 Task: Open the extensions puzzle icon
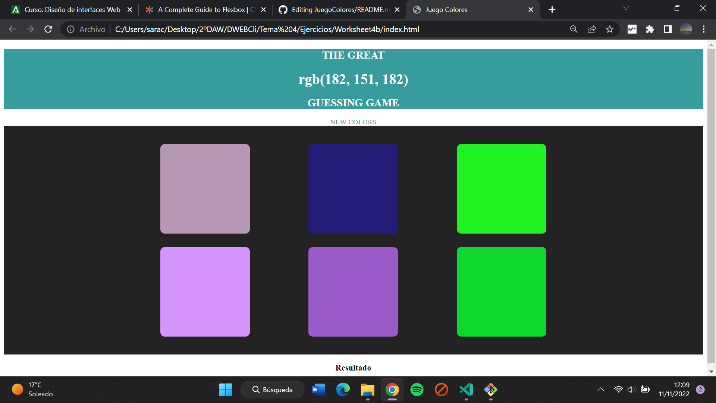click(x=650, y=29)
